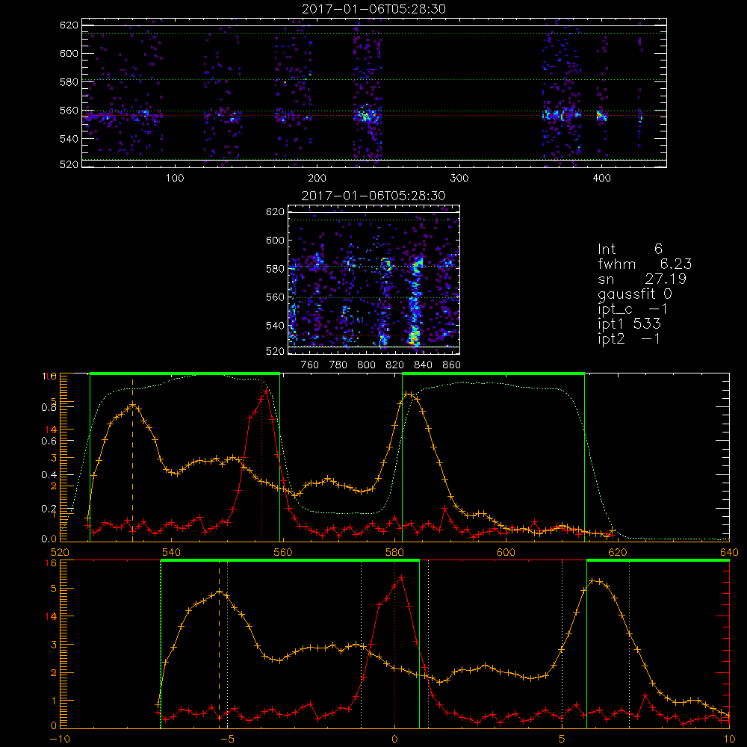The width and height of the screenshot is (747, 747).
Task: Click x-axis label 600 of the third plot
Action: coord(506,552)
